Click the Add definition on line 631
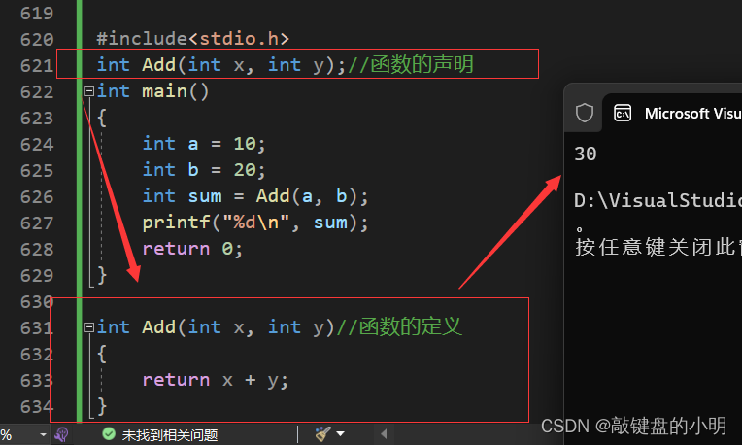The width and height of the screenshot is (742, 445). (x=216, y=327)
